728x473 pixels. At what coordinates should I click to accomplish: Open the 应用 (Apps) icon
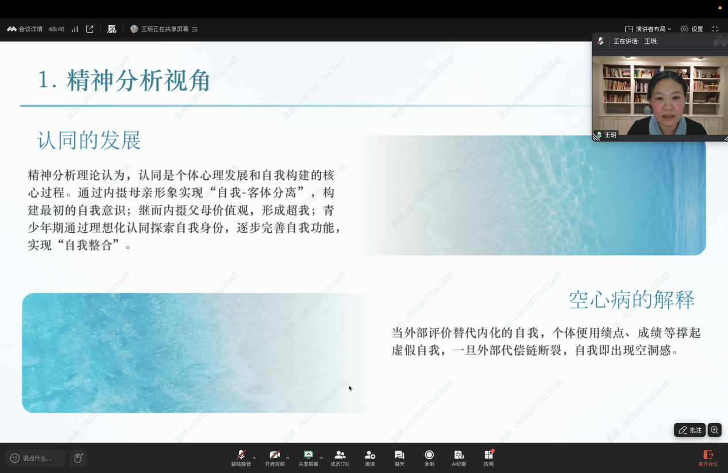coord(488,458)
